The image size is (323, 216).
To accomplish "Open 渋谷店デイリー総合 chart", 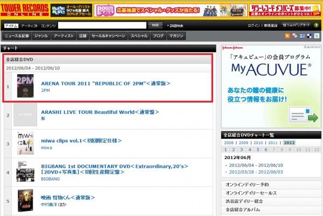I will (x=244, y=201).
